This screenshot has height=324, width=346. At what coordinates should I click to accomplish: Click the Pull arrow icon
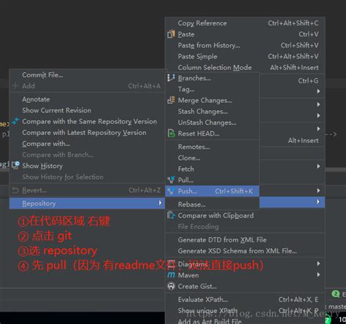(171, 180)
